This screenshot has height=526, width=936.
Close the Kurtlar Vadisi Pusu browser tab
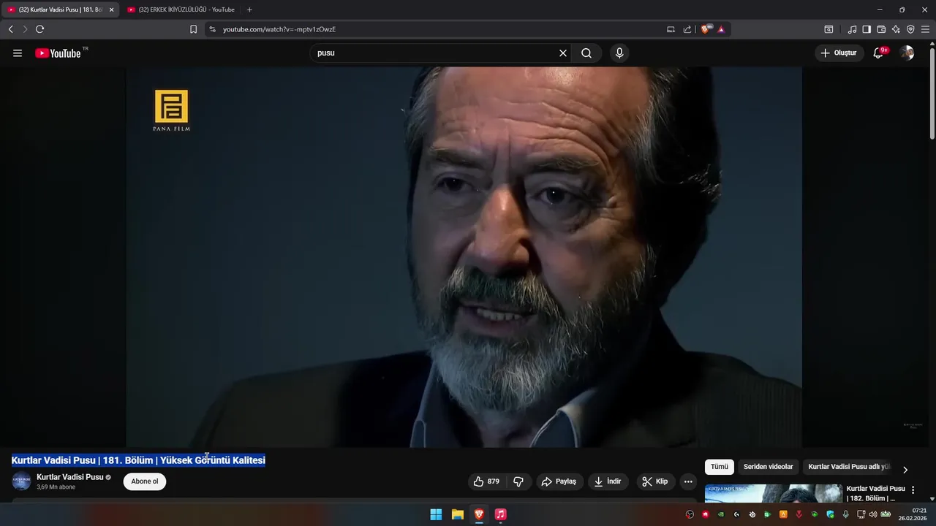coord(112,9)
